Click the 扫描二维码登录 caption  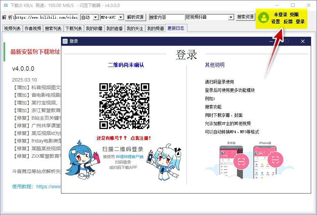[123, 149]
